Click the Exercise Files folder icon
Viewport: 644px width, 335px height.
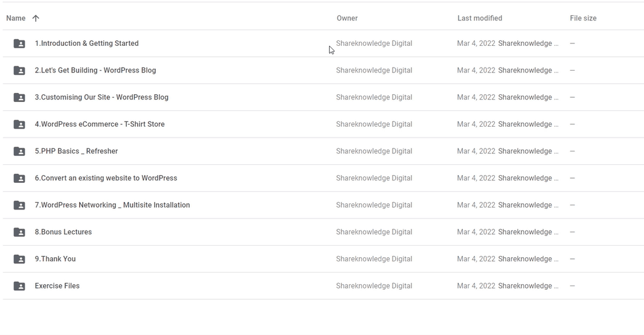[19, 286]
